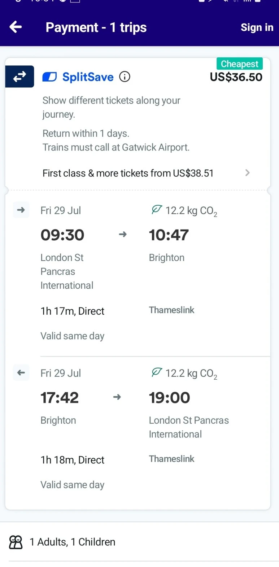Screen dimensions: 279x567
Task: Tap the return-trip swap arrows icon
Action: coord(19,77)
